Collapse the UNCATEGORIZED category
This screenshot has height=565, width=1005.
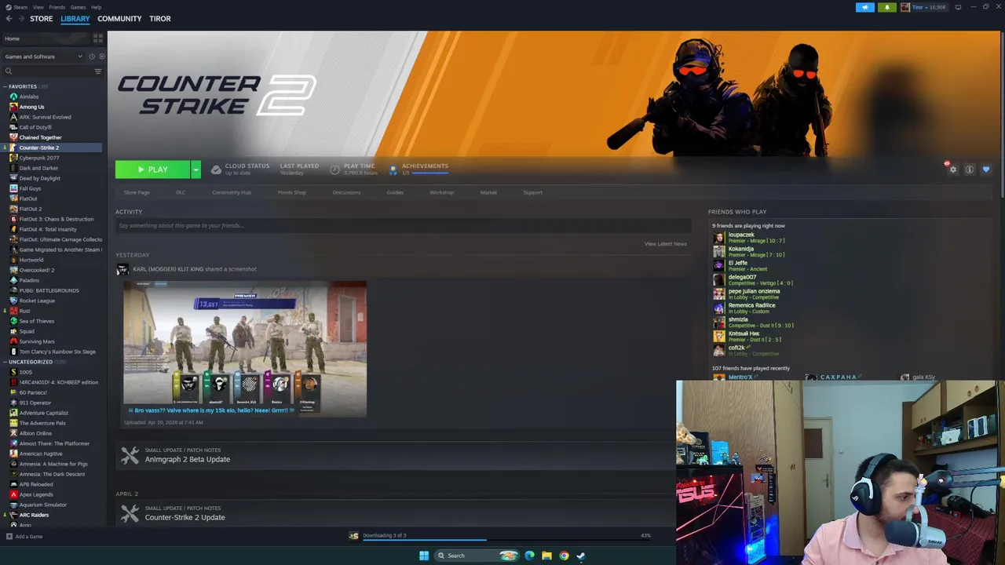(x=5, y=362)
